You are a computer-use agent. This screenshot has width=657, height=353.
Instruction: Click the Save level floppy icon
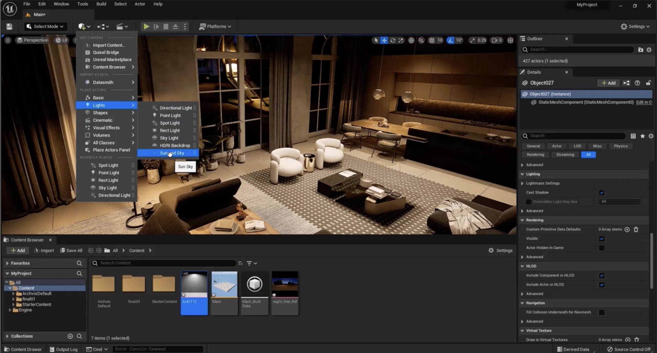[9, 26]
